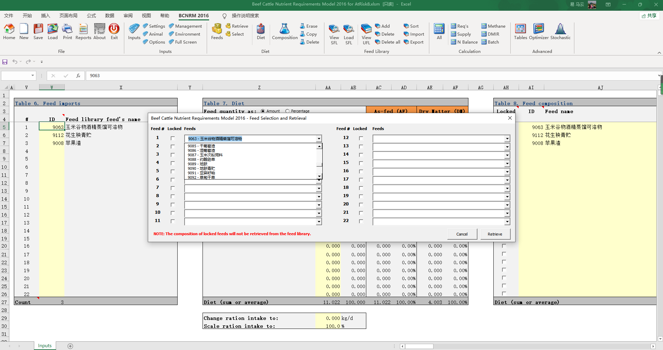Tick the Locked checkbox for feed 17
The height and width of the screenshot is (350, 663).
pyautogui.click(x=361, y=180)
